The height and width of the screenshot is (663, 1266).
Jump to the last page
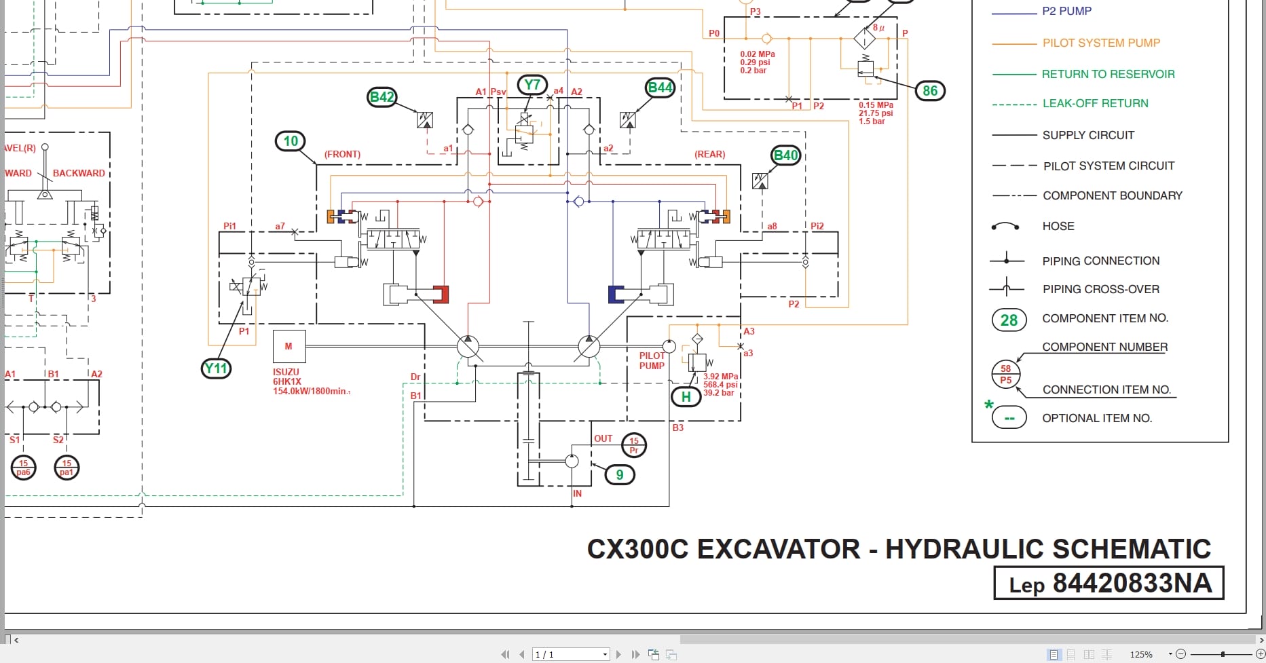[635, 653]
